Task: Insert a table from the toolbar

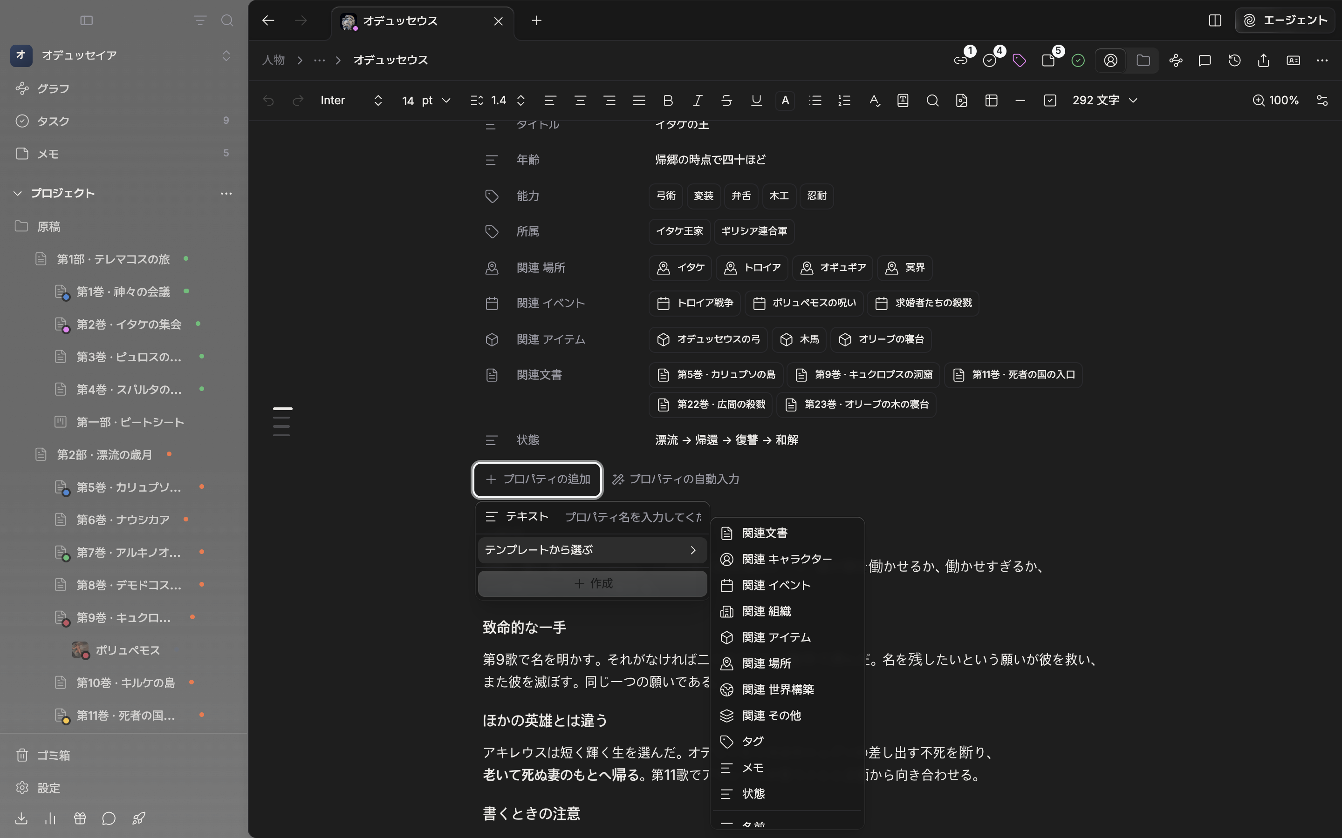Action: pyautogui.click(x=992, y=100)
